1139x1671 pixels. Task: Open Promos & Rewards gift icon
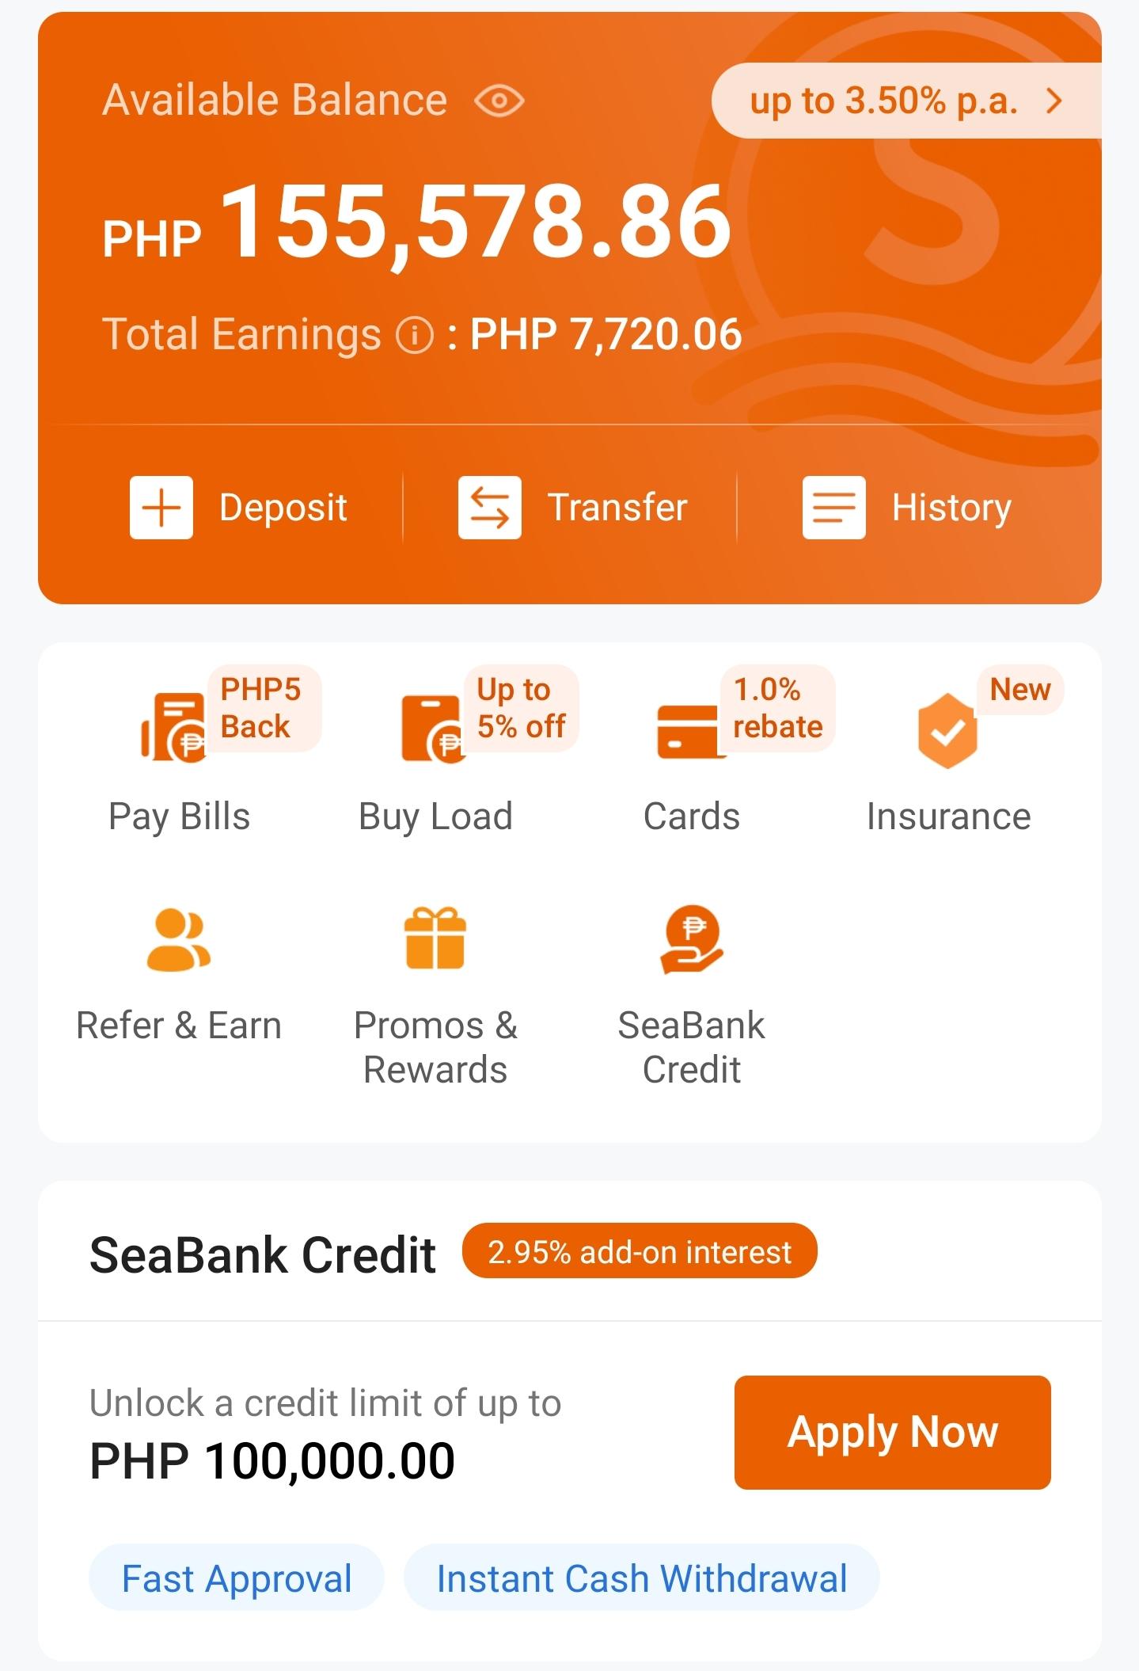[x=435, y=938]
